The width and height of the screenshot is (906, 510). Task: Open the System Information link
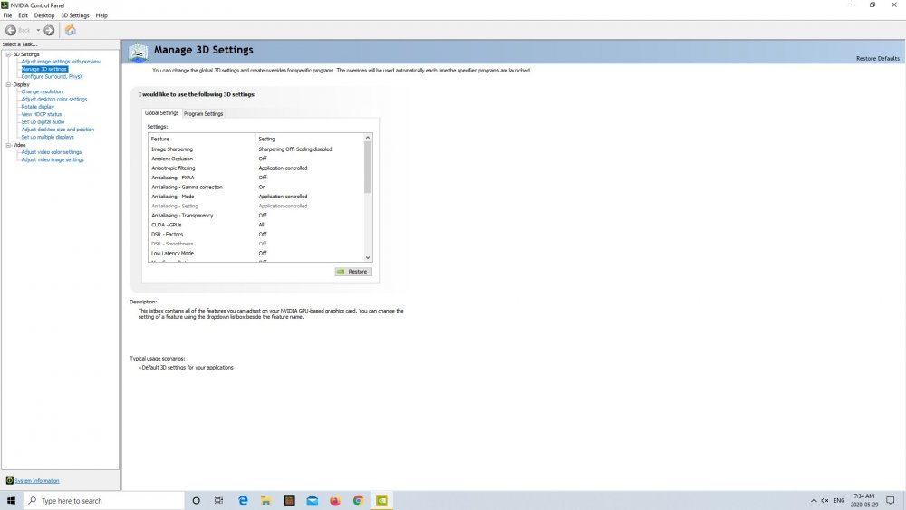[x=37, y=480]
